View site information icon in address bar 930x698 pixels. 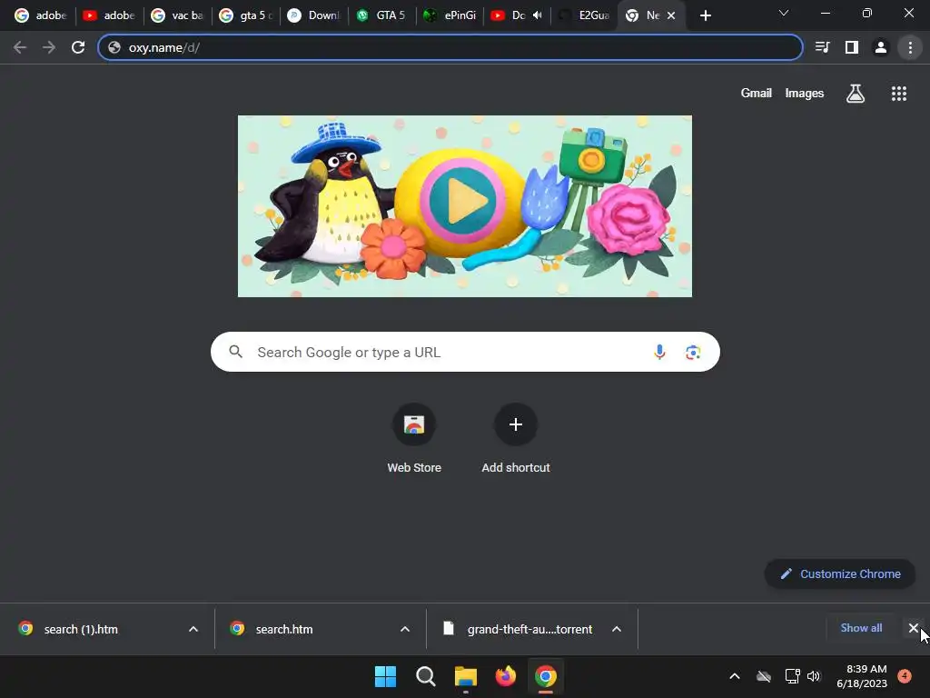(114, 47)
